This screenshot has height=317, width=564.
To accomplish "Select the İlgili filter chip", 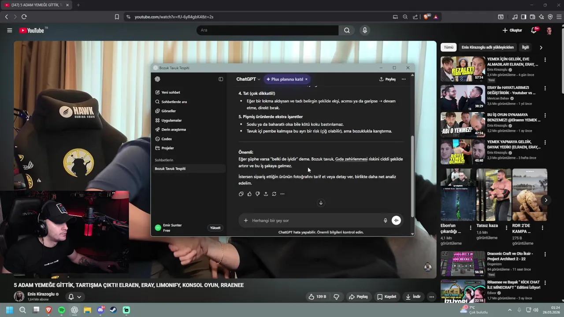I will (525, 47).
